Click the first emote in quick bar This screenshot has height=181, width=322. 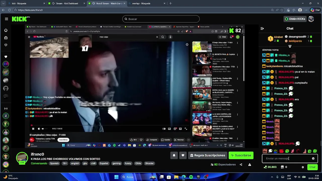coord(265,151)
